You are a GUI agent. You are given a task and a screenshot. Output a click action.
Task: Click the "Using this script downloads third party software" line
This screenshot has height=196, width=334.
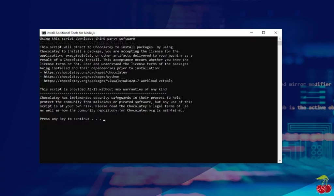87,39
